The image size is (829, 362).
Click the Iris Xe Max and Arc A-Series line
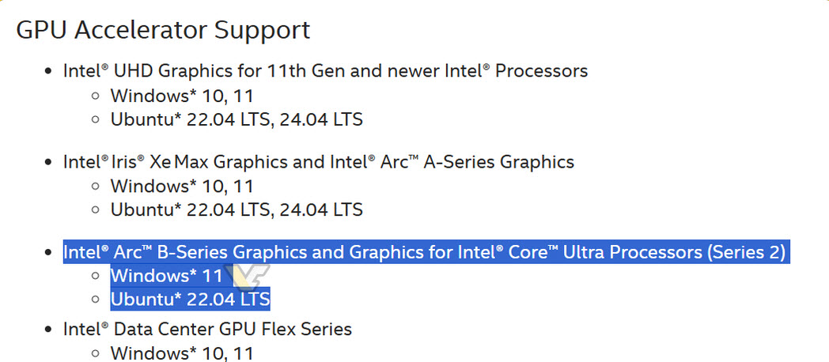[x=319, y=162]
